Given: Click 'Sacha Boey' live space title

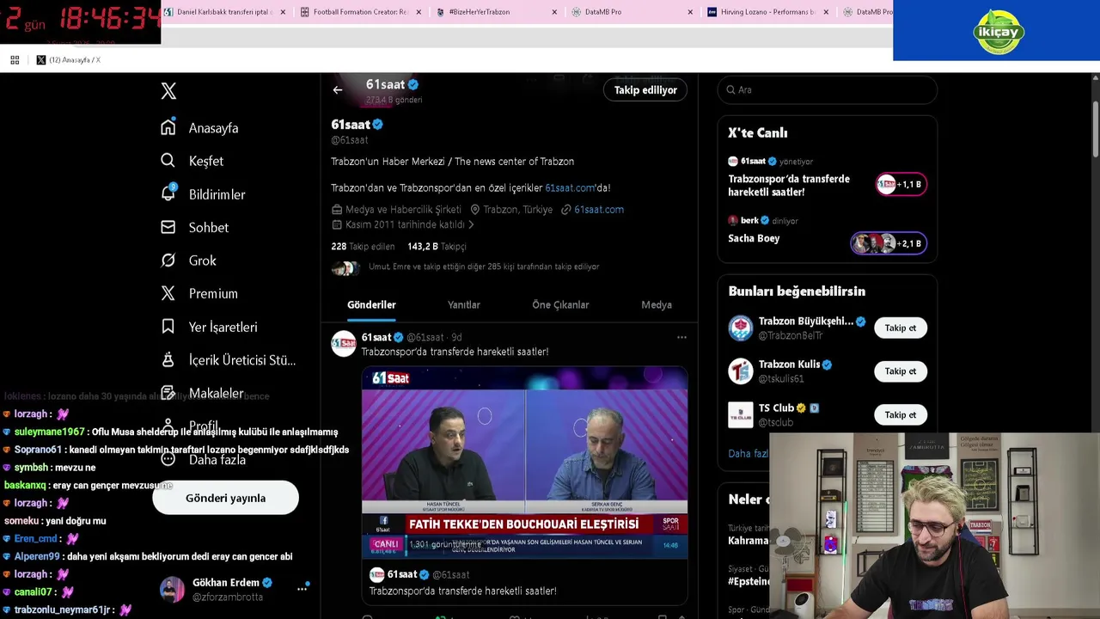Looking at the screenshot, I should pyautogui.click(x=754, y=238).
